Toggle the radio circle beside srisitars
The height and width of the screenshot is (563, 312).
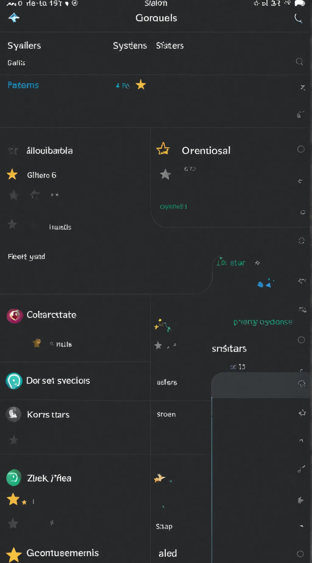[x=301, y=340]
